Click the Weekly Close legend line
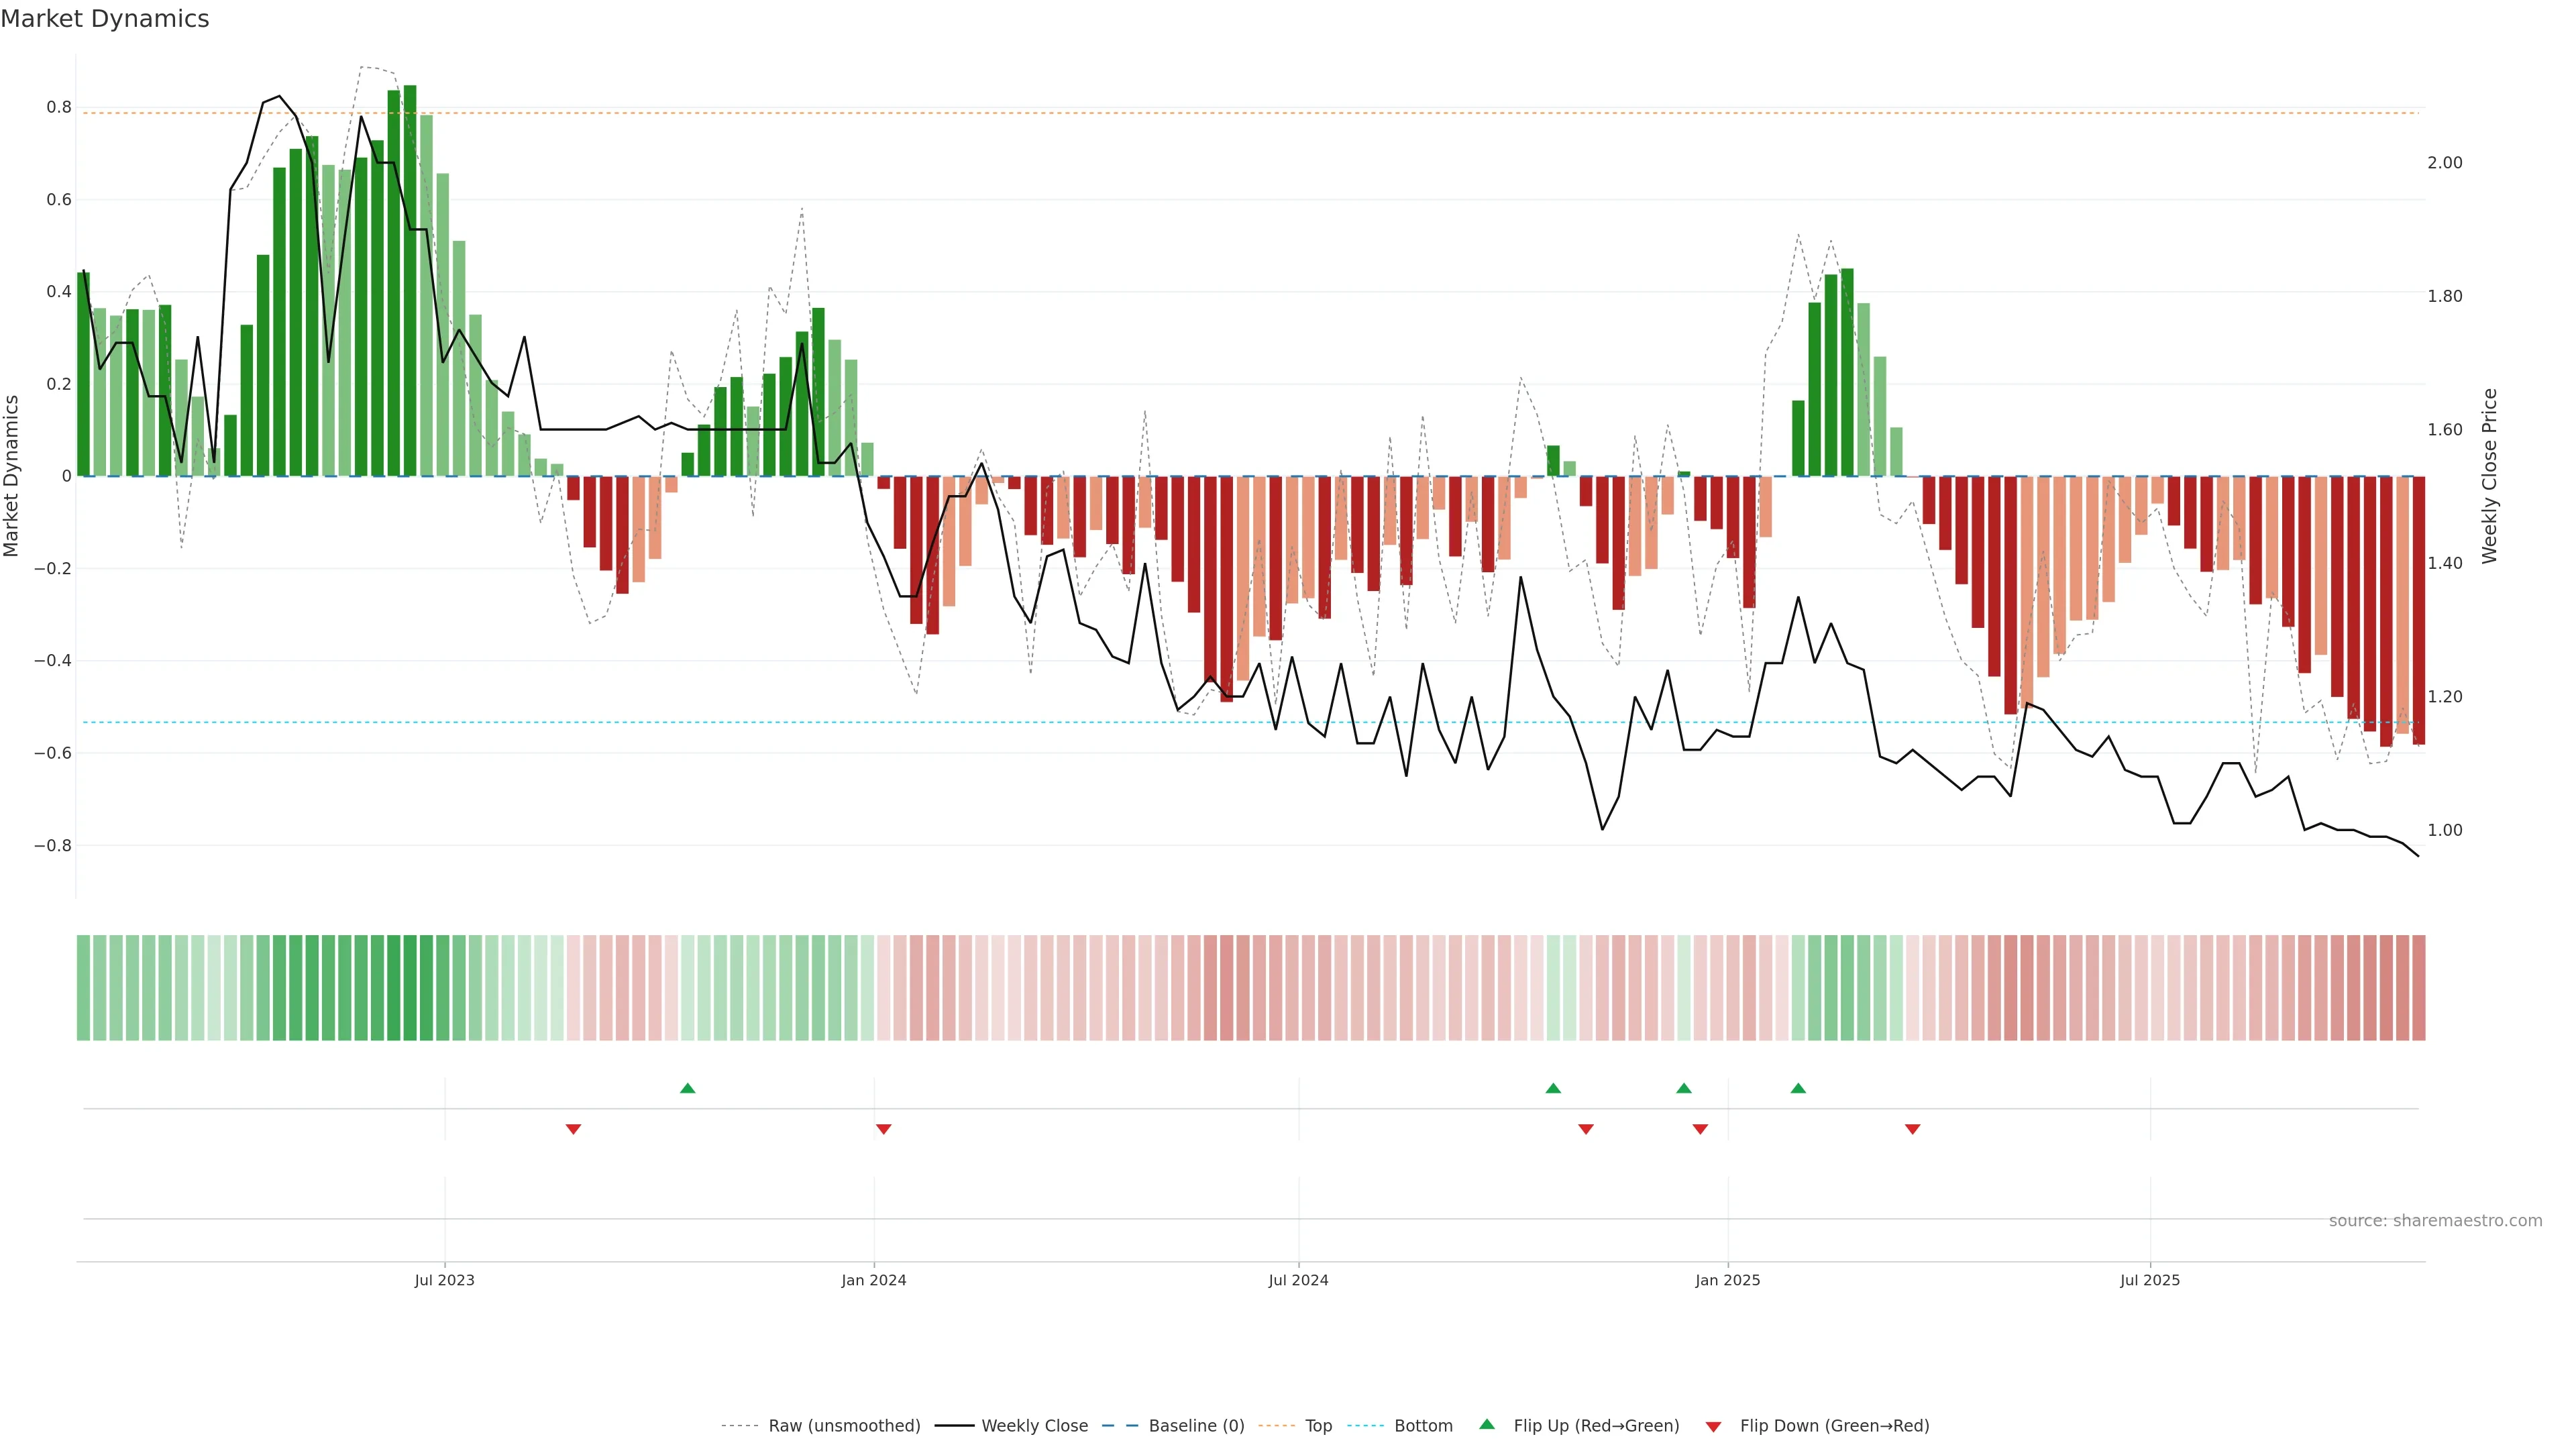This screenshot has width=2576, height=1449. pos(954,1426)
